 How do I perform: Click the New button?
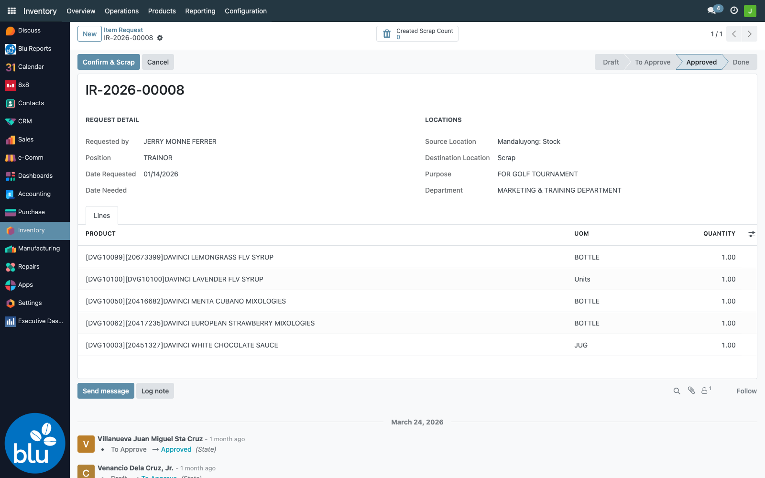89,34
